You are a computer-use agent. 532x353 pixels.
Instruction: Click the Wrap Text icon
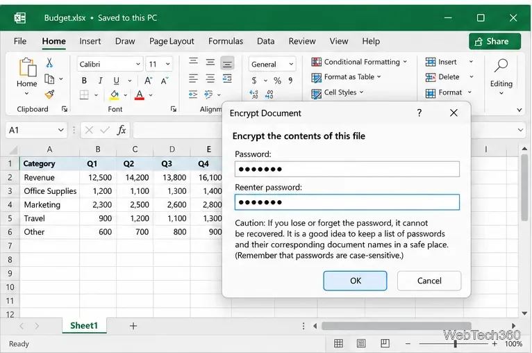227,79
